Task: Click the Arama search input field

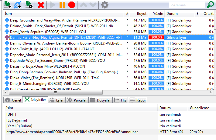Action: click(x=187, y=5)
